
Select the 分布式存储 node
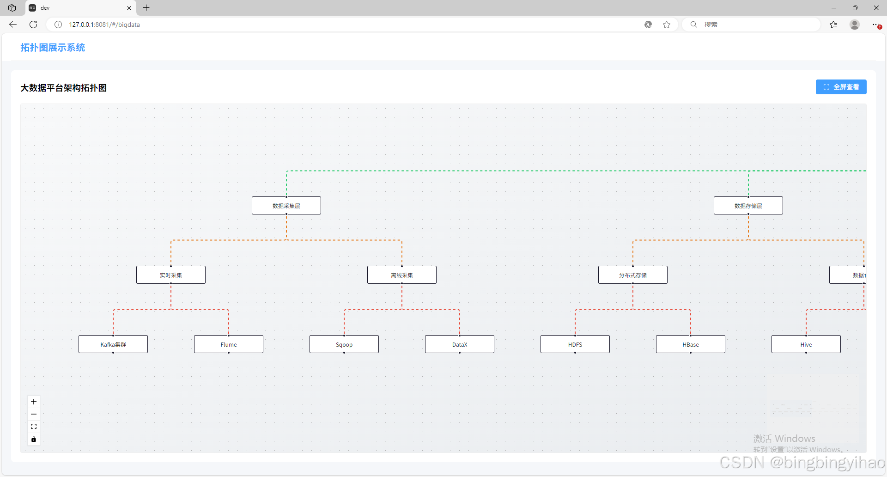point(633,275)
